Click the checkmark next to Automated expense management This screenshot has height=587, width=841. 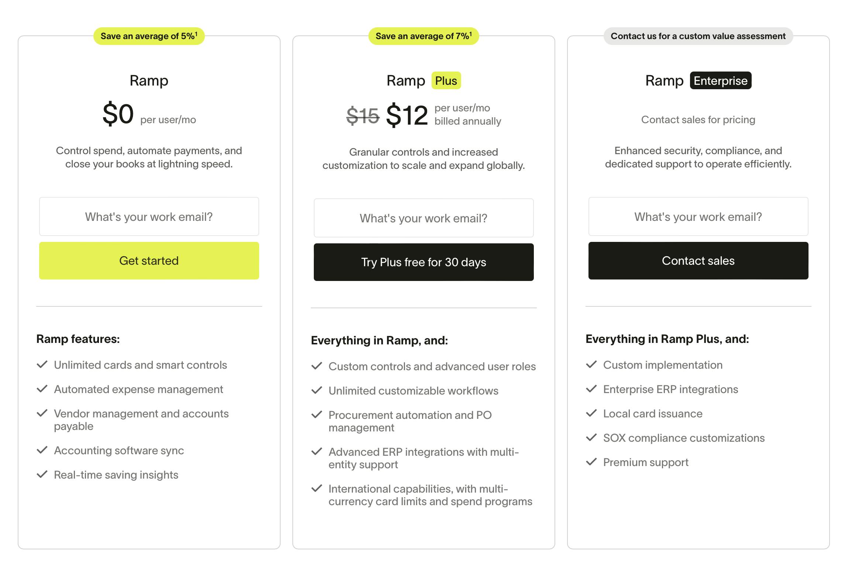tap(42, 389)
